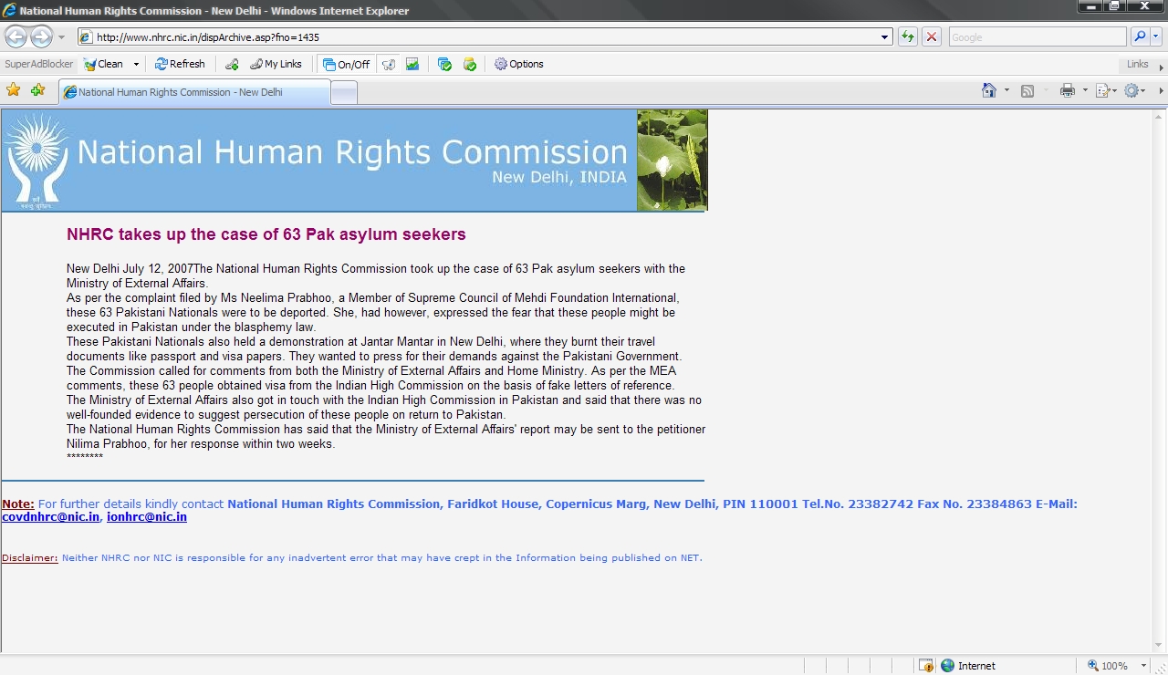The image size is (1168, 675).
Task: Click Refresh in the SuperAdBlocker toolbar
Action: (x=180, y=64)
